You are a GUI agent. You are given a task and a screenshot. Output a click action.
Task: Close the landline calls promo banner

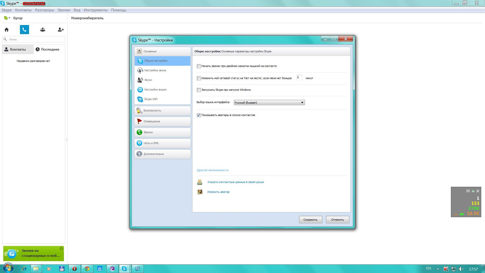(x=61, y=248)
